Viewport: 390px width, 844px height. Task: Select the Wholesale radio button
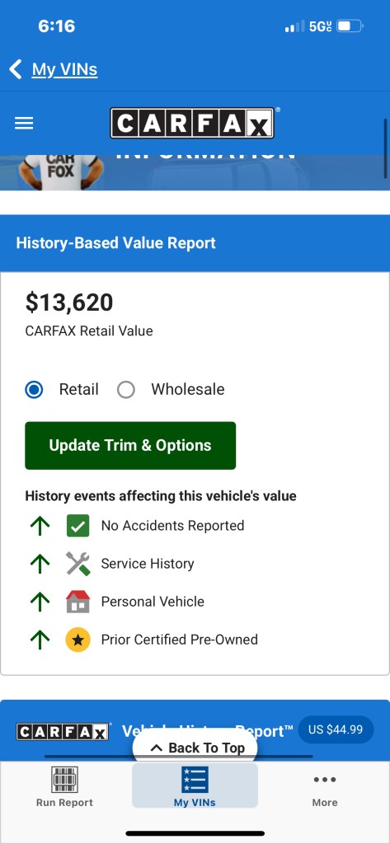coord(126,389)
